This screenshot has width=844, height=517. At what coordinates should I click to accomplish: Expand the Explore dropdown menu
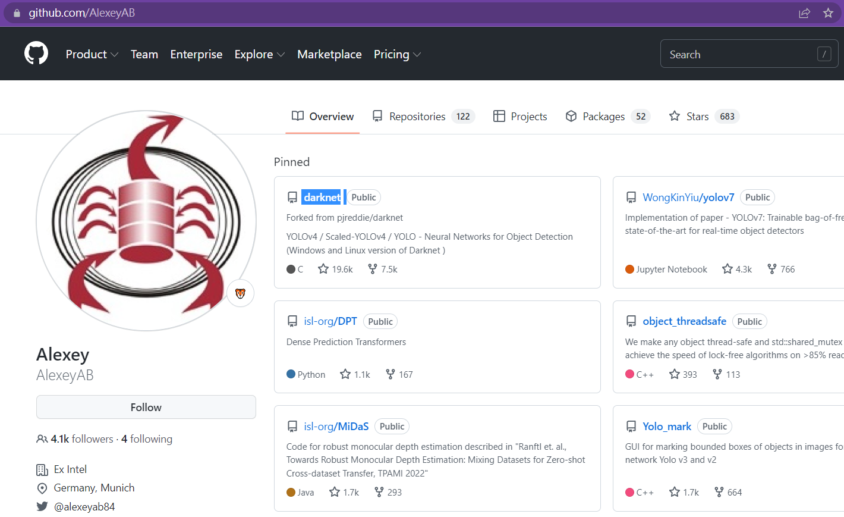(260, 54)
